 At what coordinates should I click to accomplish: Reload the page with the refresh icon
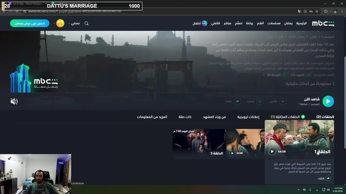[17, 11]
